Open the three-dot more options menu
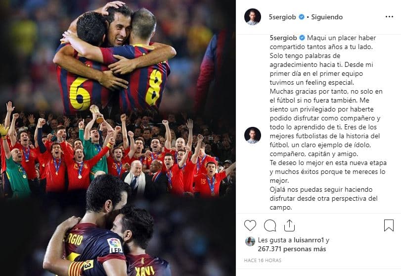Viewport: 401px width, 276px height. pos(389,17)
